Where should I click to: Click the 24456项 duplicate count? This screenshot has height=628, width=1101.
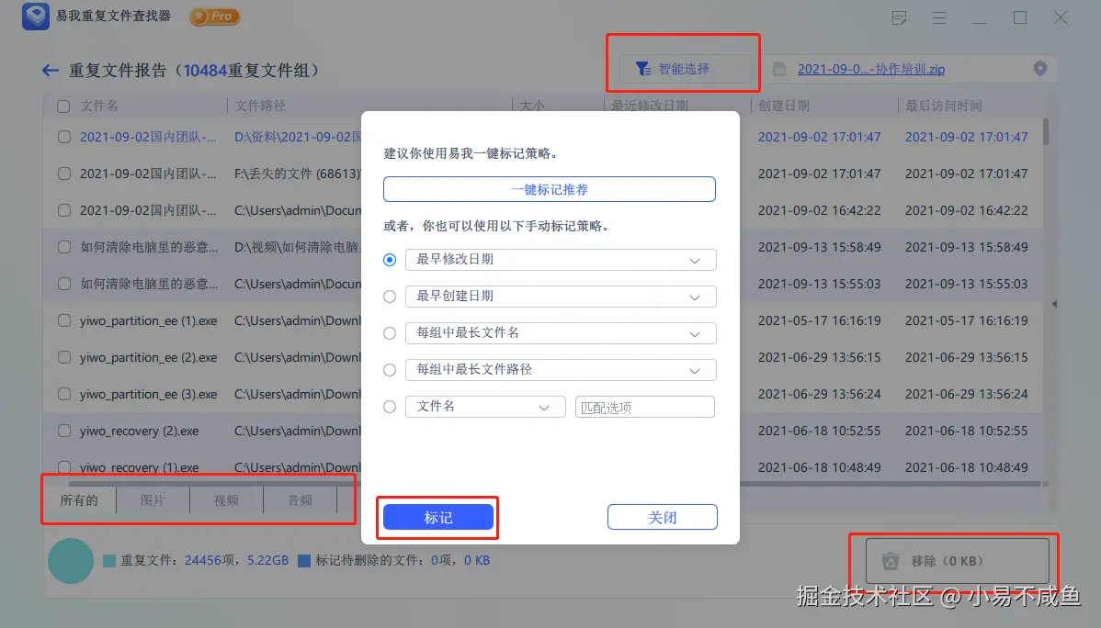point(210,560)
